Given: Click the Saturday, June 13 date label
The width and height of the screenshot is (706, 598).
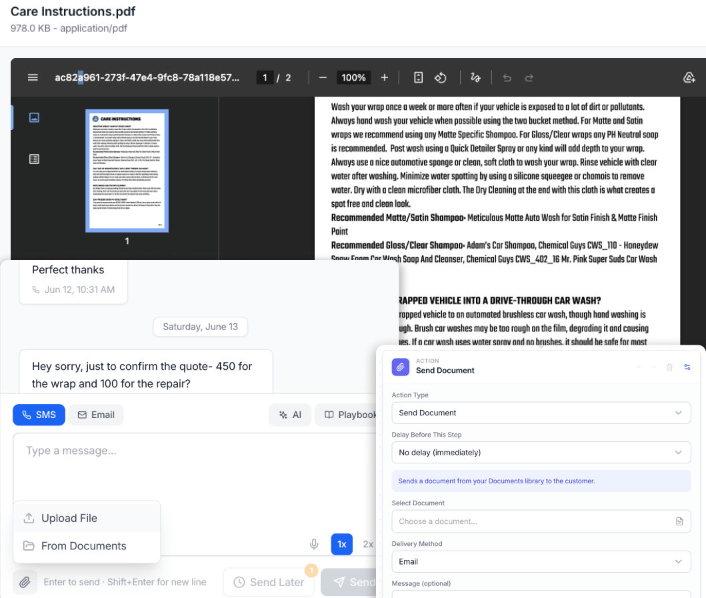Looking at the screenshot, I should pyautogui.click(x=201, y=327).
